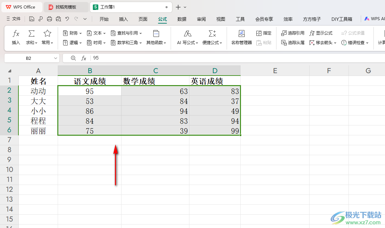Click the cell with 英语成绩 header
385x228 pixels.
(x=215, y=81)
